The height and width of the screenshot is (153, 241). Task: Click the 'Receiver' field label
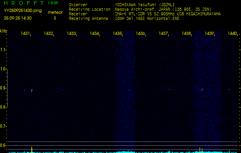tap(78, 14)
